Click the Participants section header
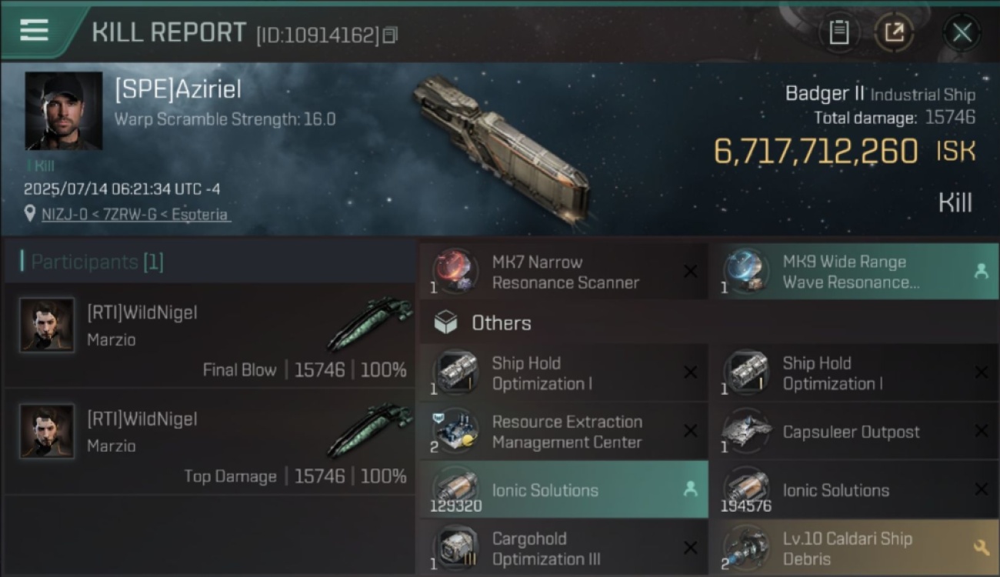The height and width of the screenshot is (577, 1000). [92, 262]
